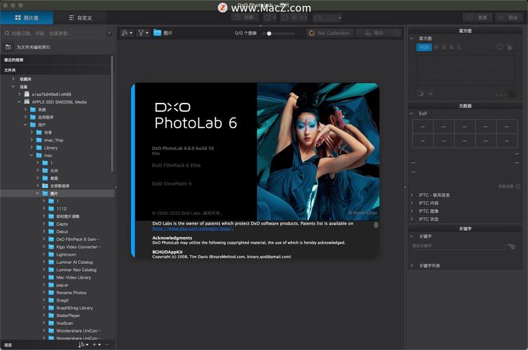Screen dimensions: 528x350
Task: Expand IPTC - 联系信息 section
Action: coord(412,195)
